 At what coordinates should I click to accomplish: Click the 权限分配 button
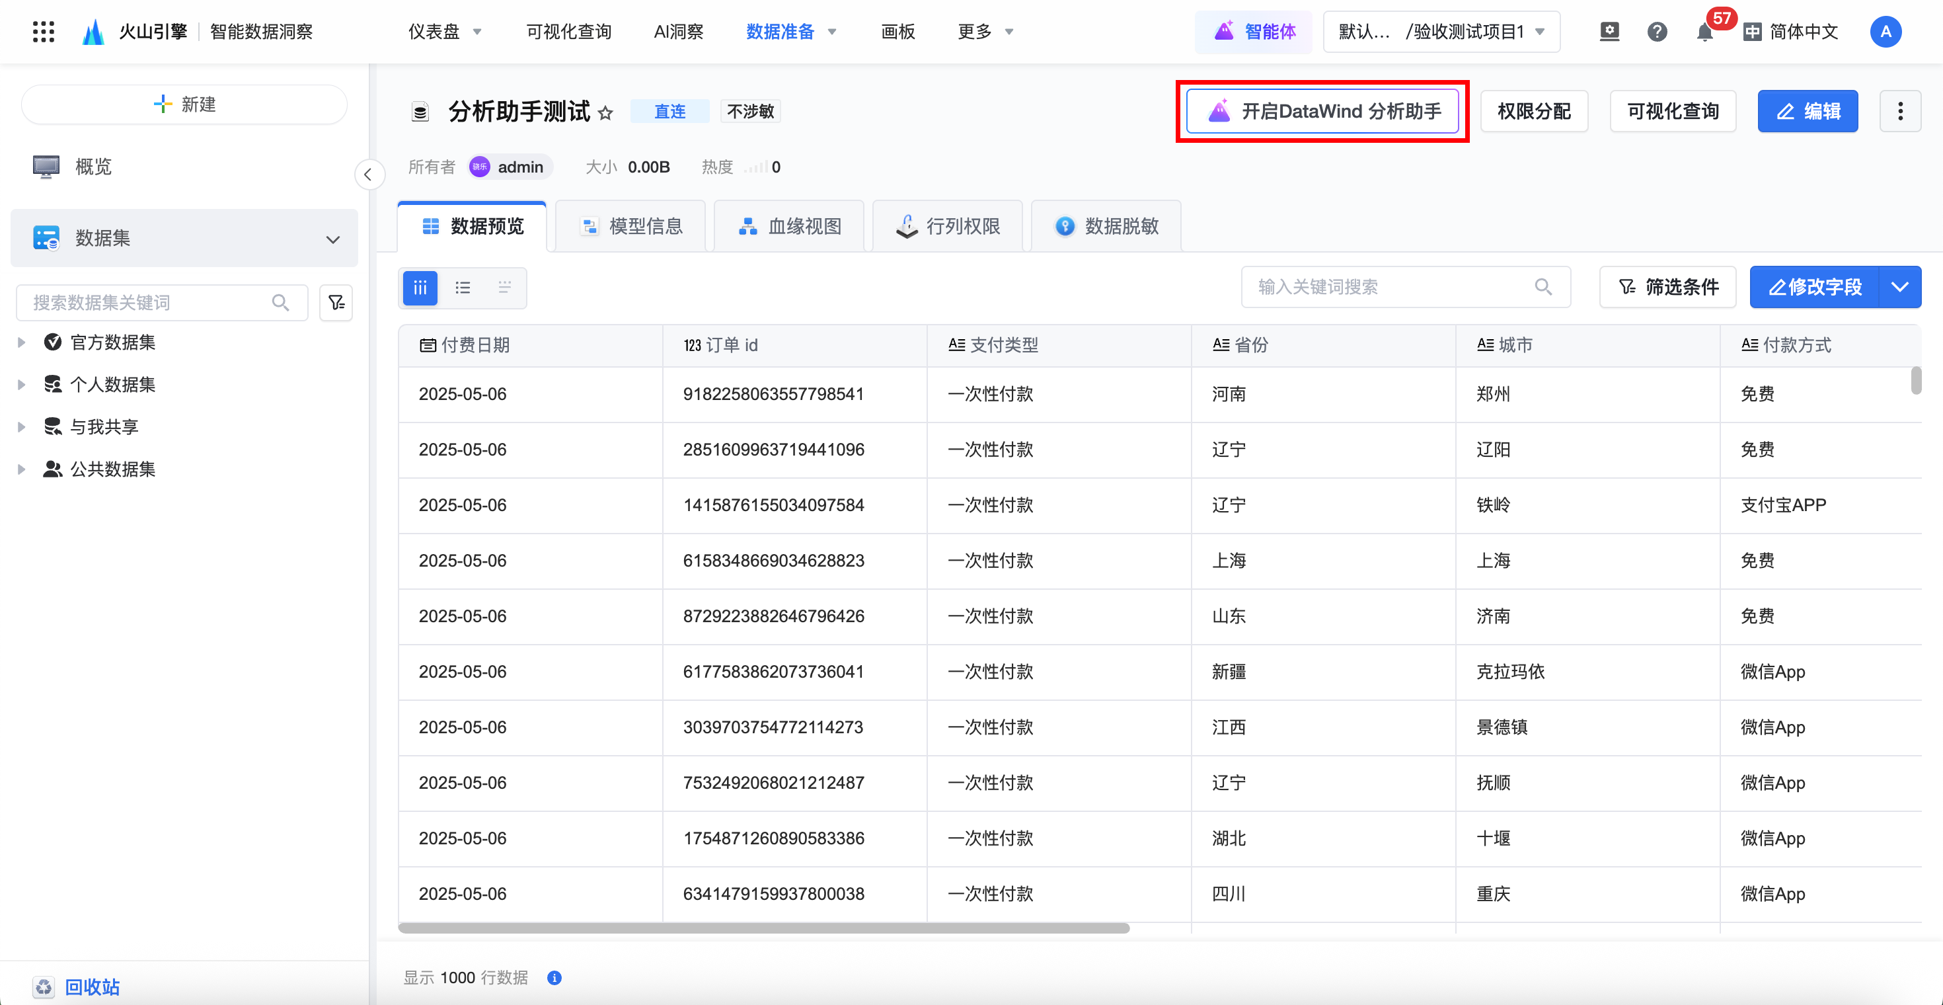click(1533, 112)
